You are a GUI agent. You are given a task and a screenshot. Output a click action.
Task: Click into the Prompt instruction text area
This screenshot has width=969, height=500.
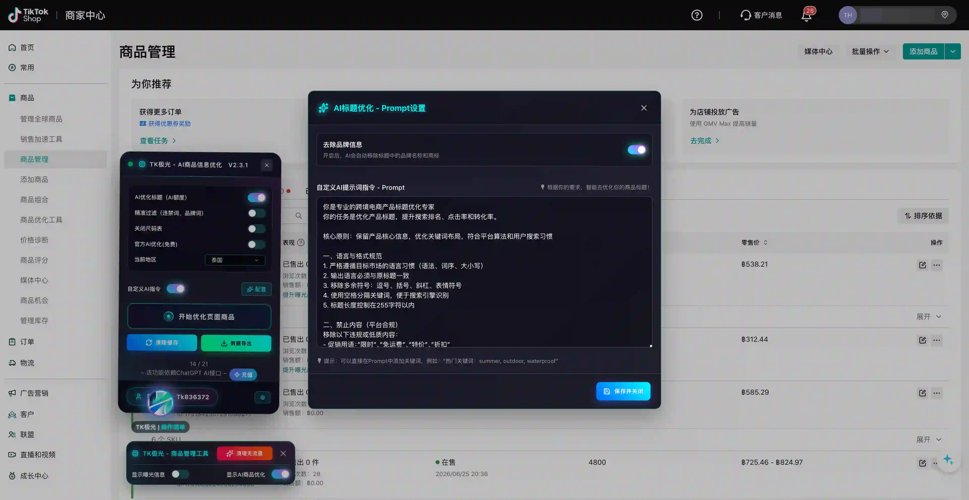[x=484, y=272]
